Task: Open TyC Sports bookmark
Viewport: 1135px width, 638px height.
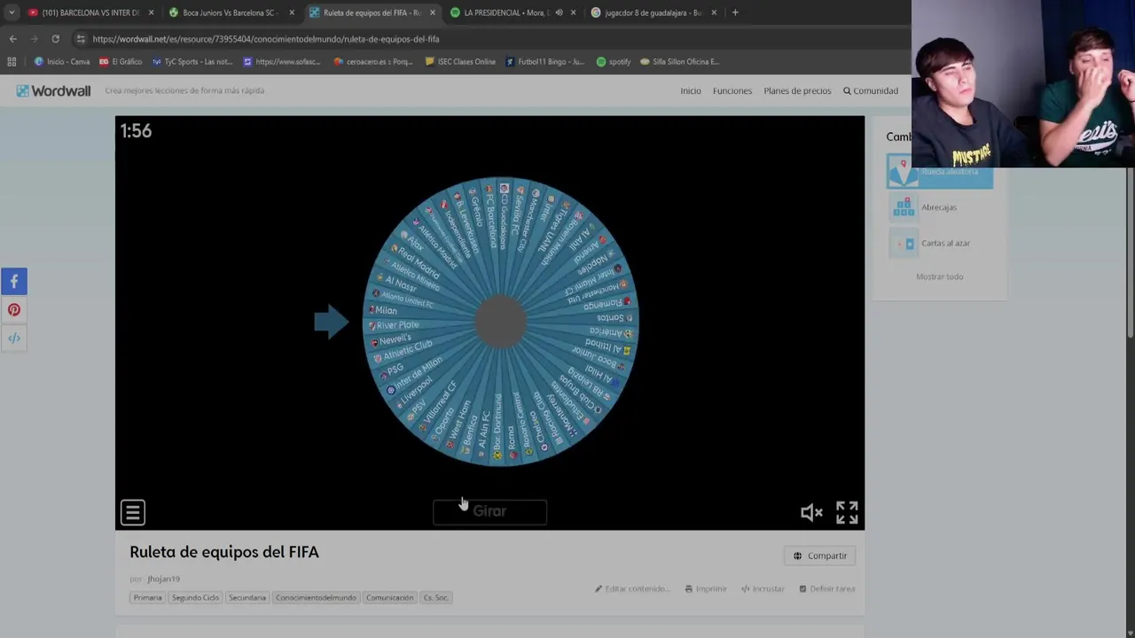Action: click(x=192, y=62)
